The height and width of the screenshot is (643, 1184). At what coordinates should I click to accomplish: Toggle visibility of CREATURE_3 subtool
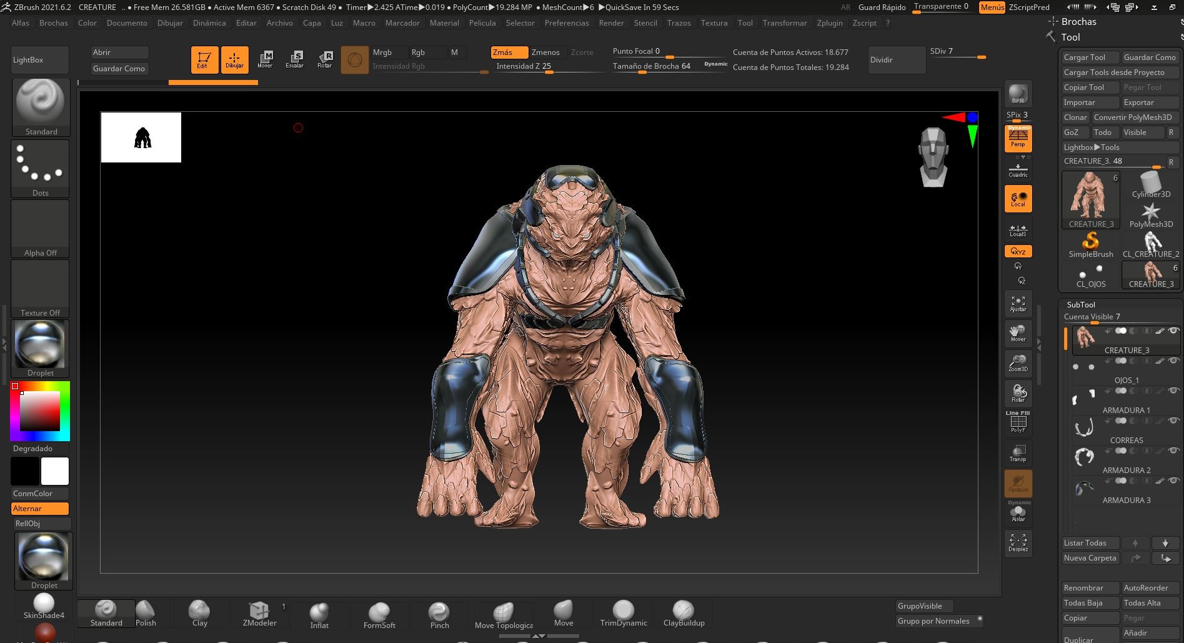click(1173, 331)
